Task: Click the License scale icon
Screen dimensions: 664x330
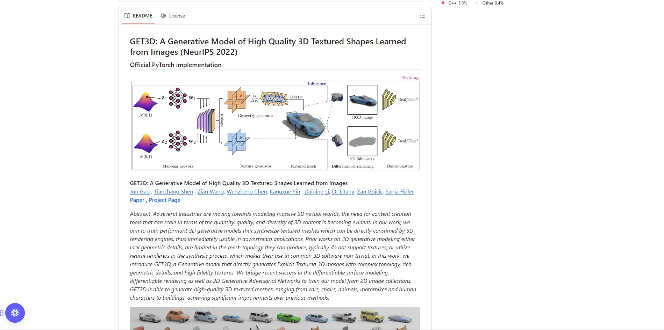Action: [163, 16]
